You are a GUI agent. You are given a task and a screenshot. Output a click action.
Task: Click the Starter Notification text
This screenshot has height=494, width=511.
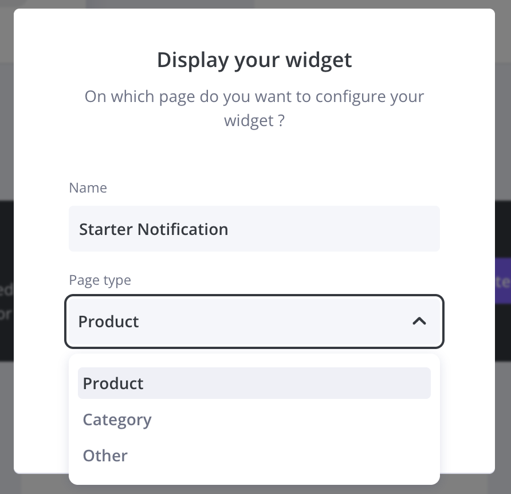tap(154, 229)
